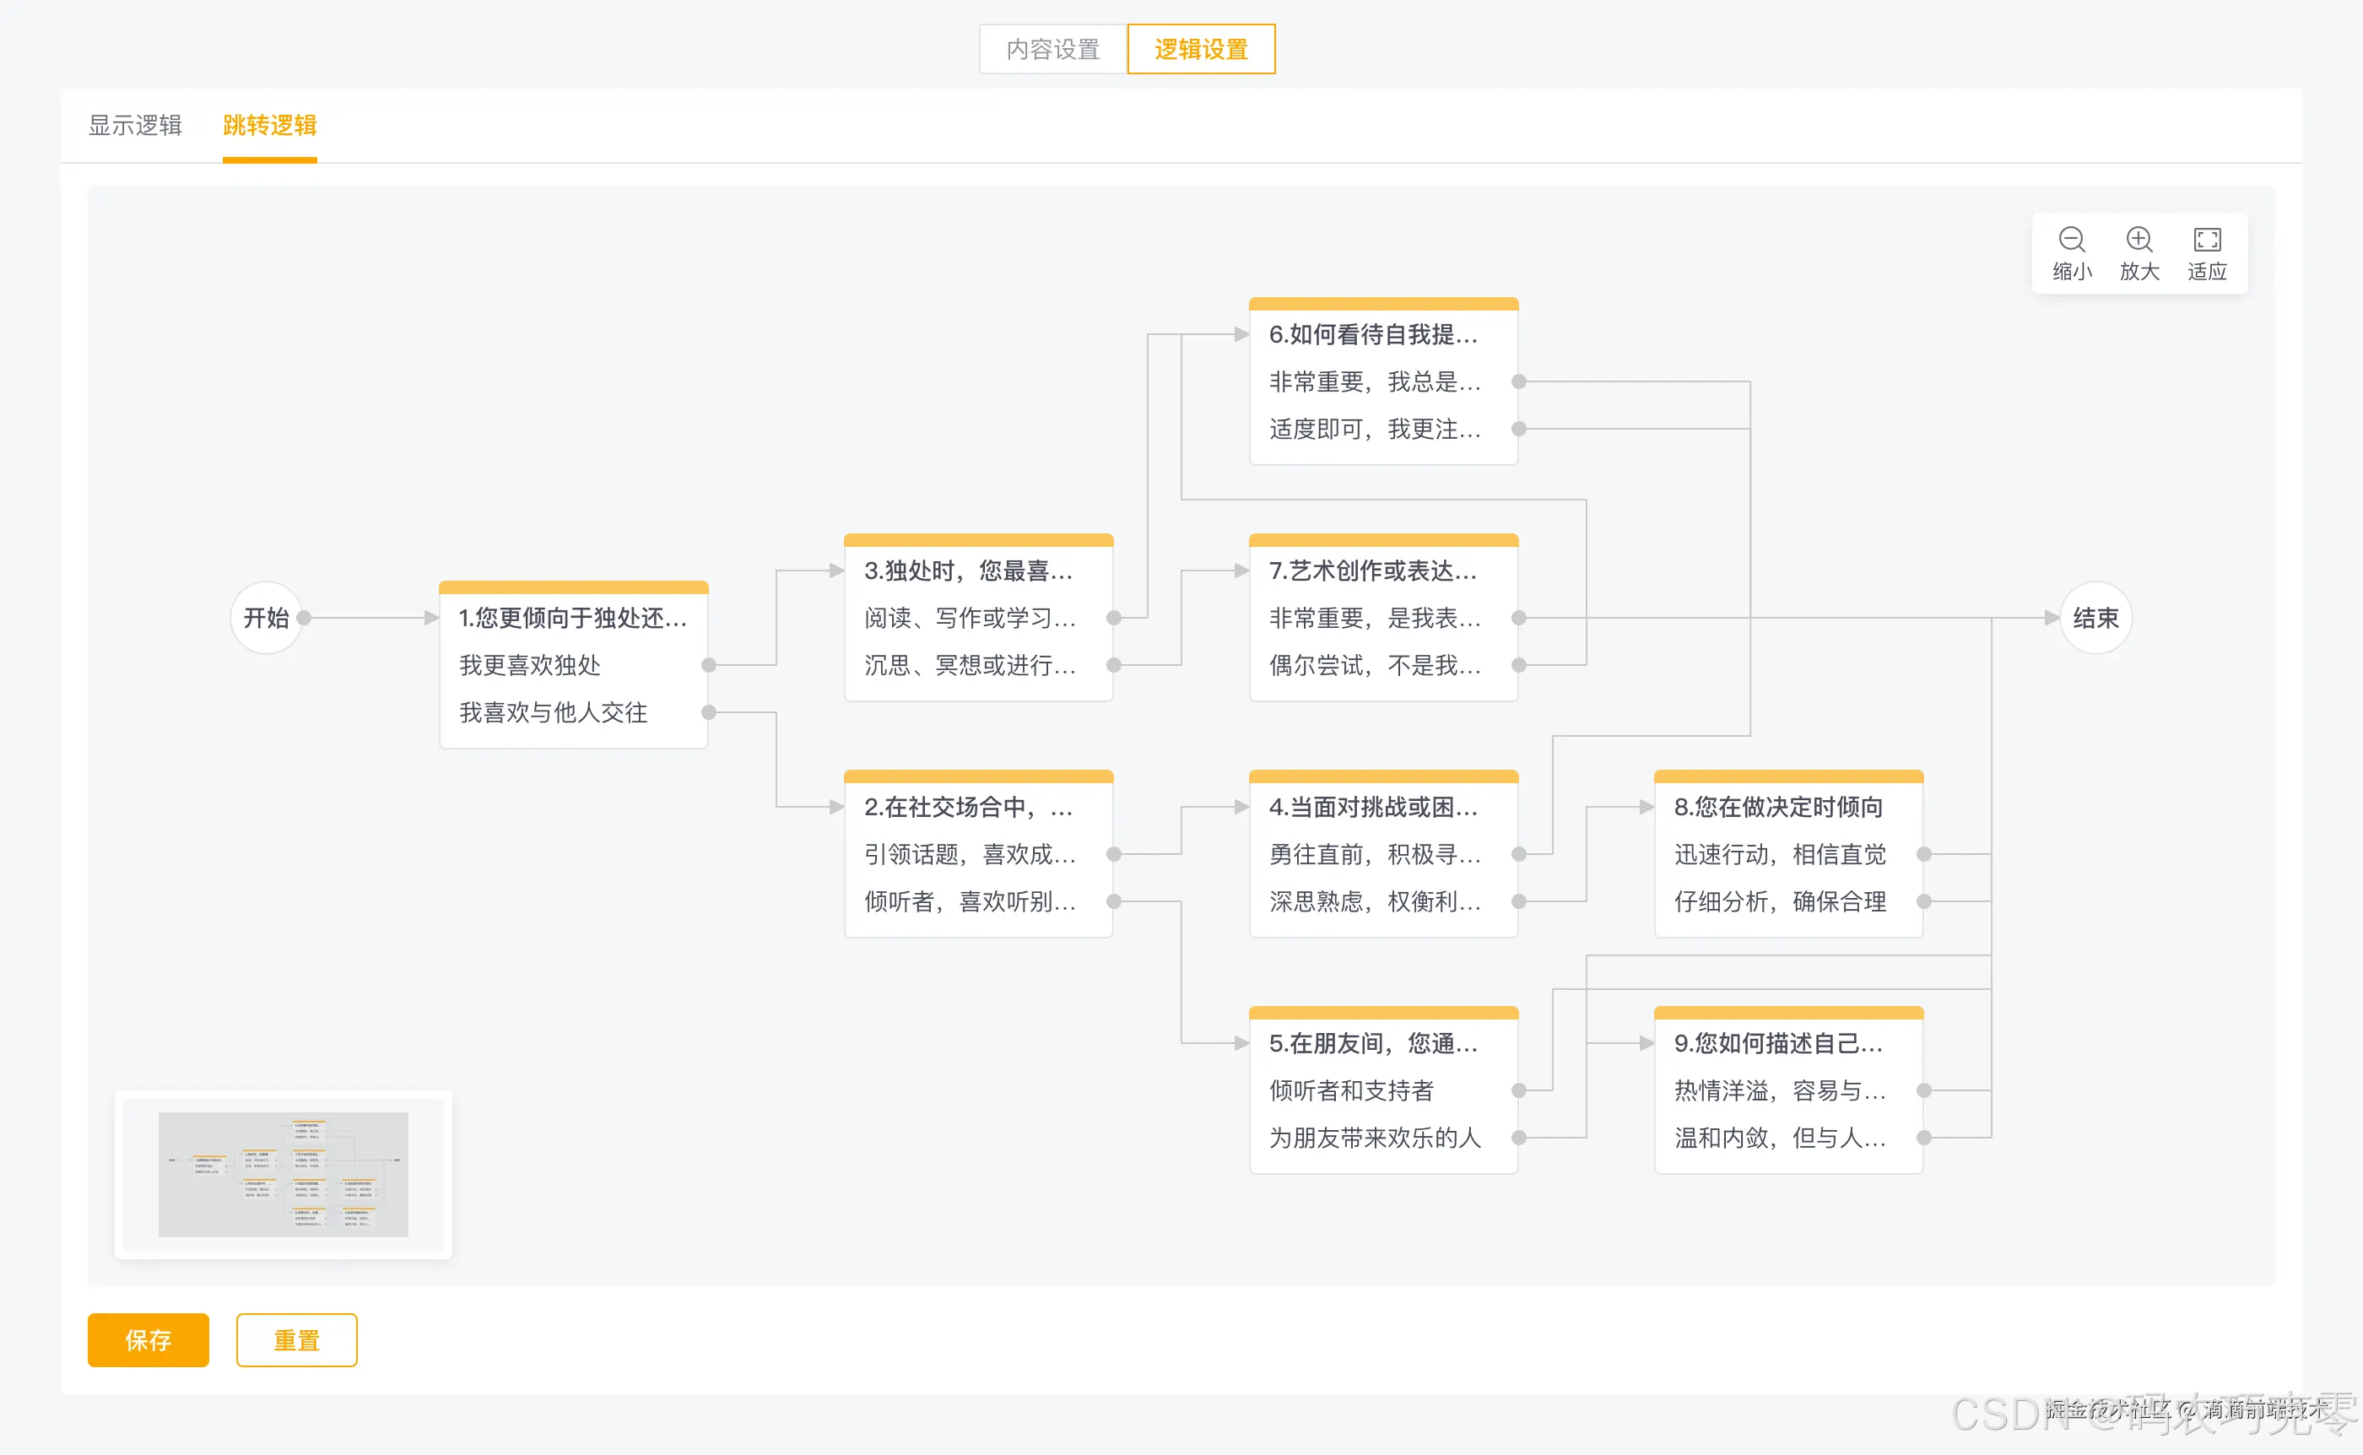This screenshot has height=1455, width=2363.
Task: Select the 开始 start node
Action: coord(267,618)
